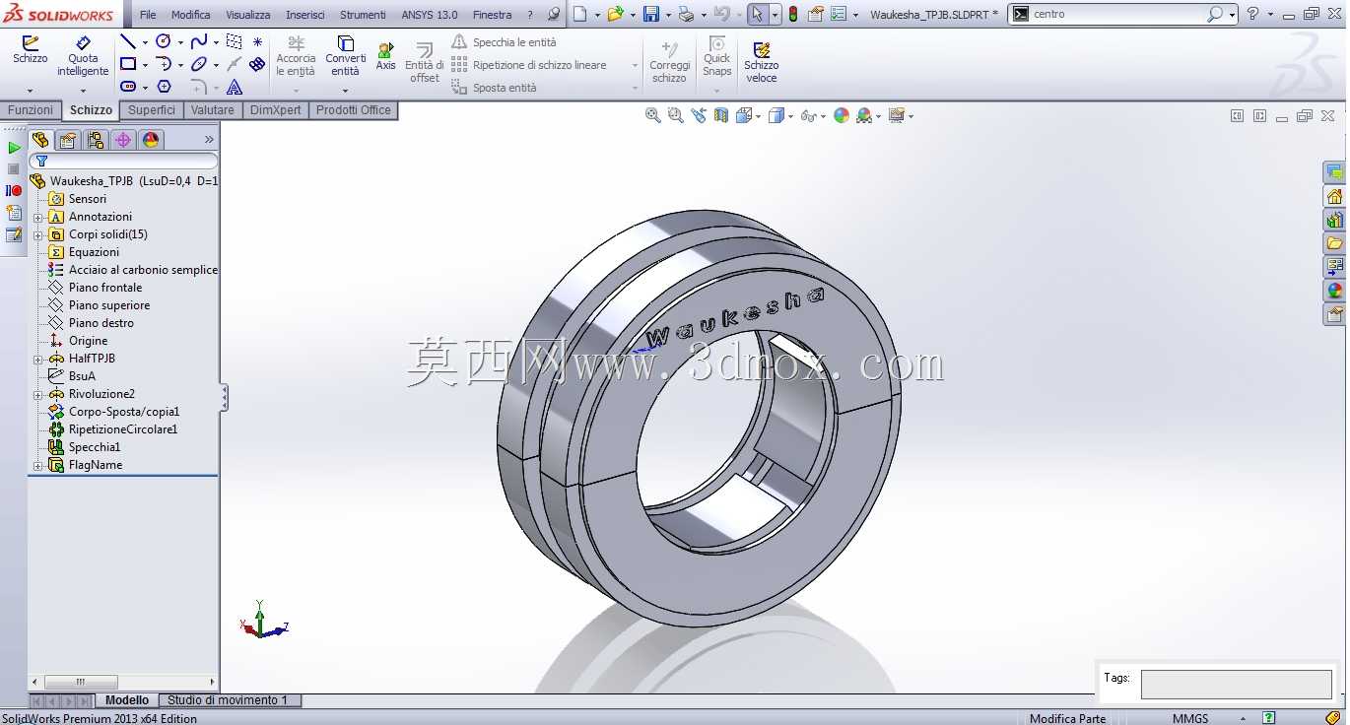1350x725 pixels.
Task: Expand the Annotazioni tree node
Action: click(x=37, y=217)
